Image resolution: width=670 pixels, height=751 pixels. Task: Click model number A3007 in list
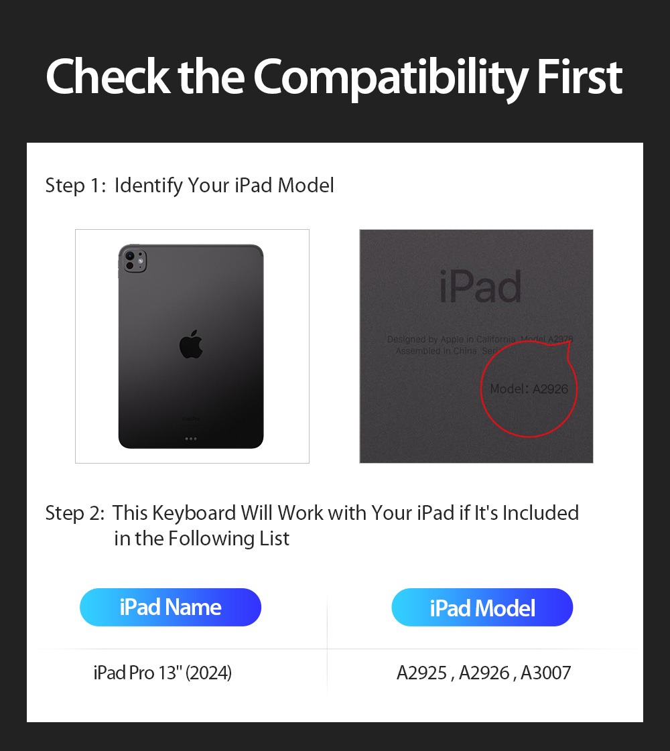[546, 673]
